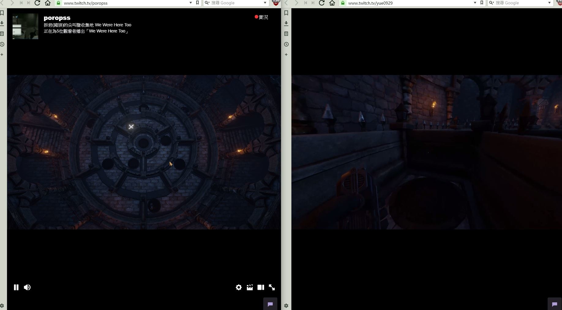Go forward in the poropss window
562x310 pixels.
pos(12,3)
